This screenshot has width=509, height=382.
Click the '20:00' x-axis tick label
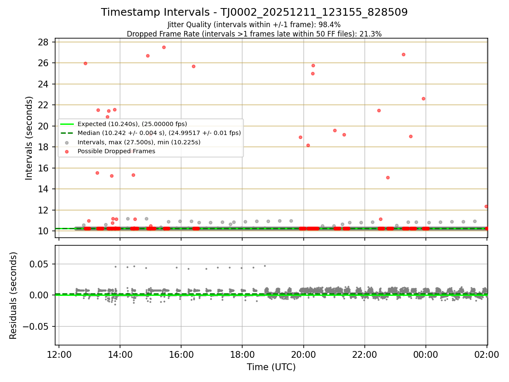click(x=303, y=354)
